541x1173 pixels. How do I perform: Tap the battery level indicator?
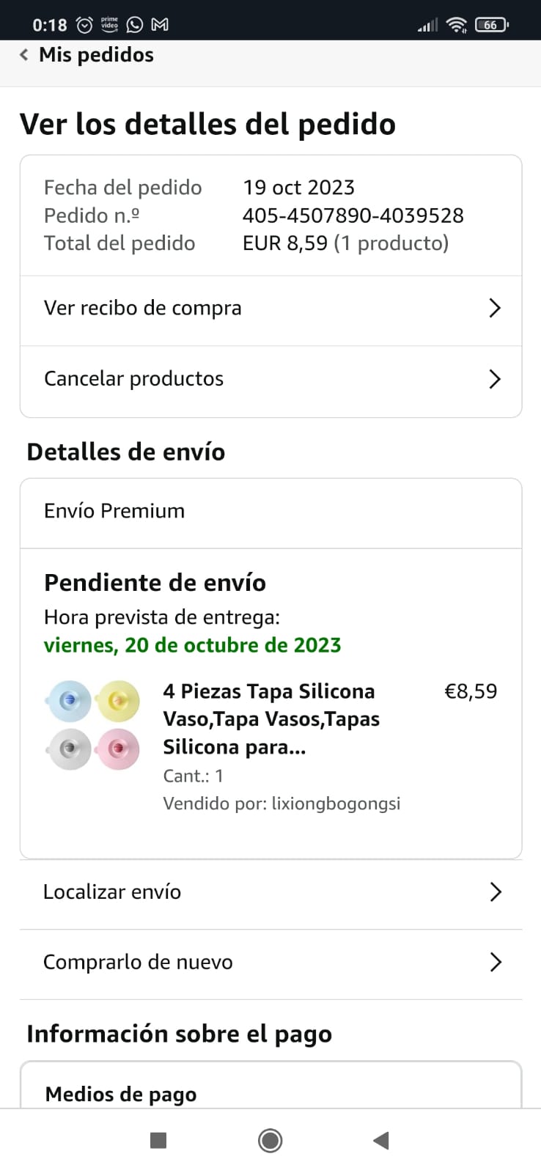pyautogui.click(x=491, y=25)
